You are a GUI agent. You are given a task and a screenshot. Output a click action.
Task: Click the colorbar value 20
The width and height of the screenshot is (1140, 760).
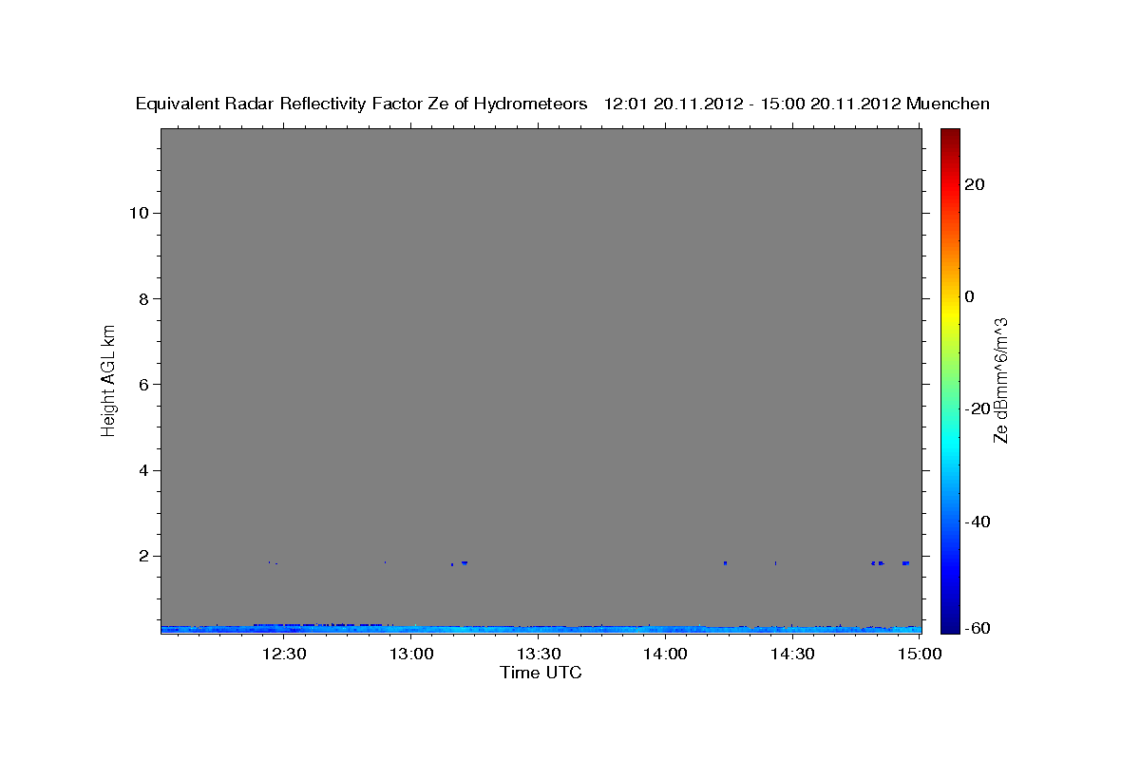point(975,184)
